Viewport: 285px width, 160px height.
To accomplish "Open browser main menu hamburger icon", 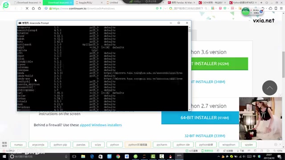I will (x=281, y=8).
